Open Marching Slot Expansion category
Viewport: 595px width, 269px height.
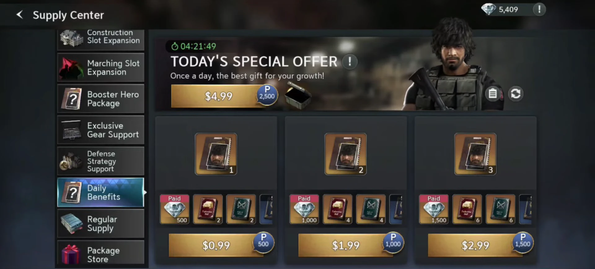pos(101,67)
